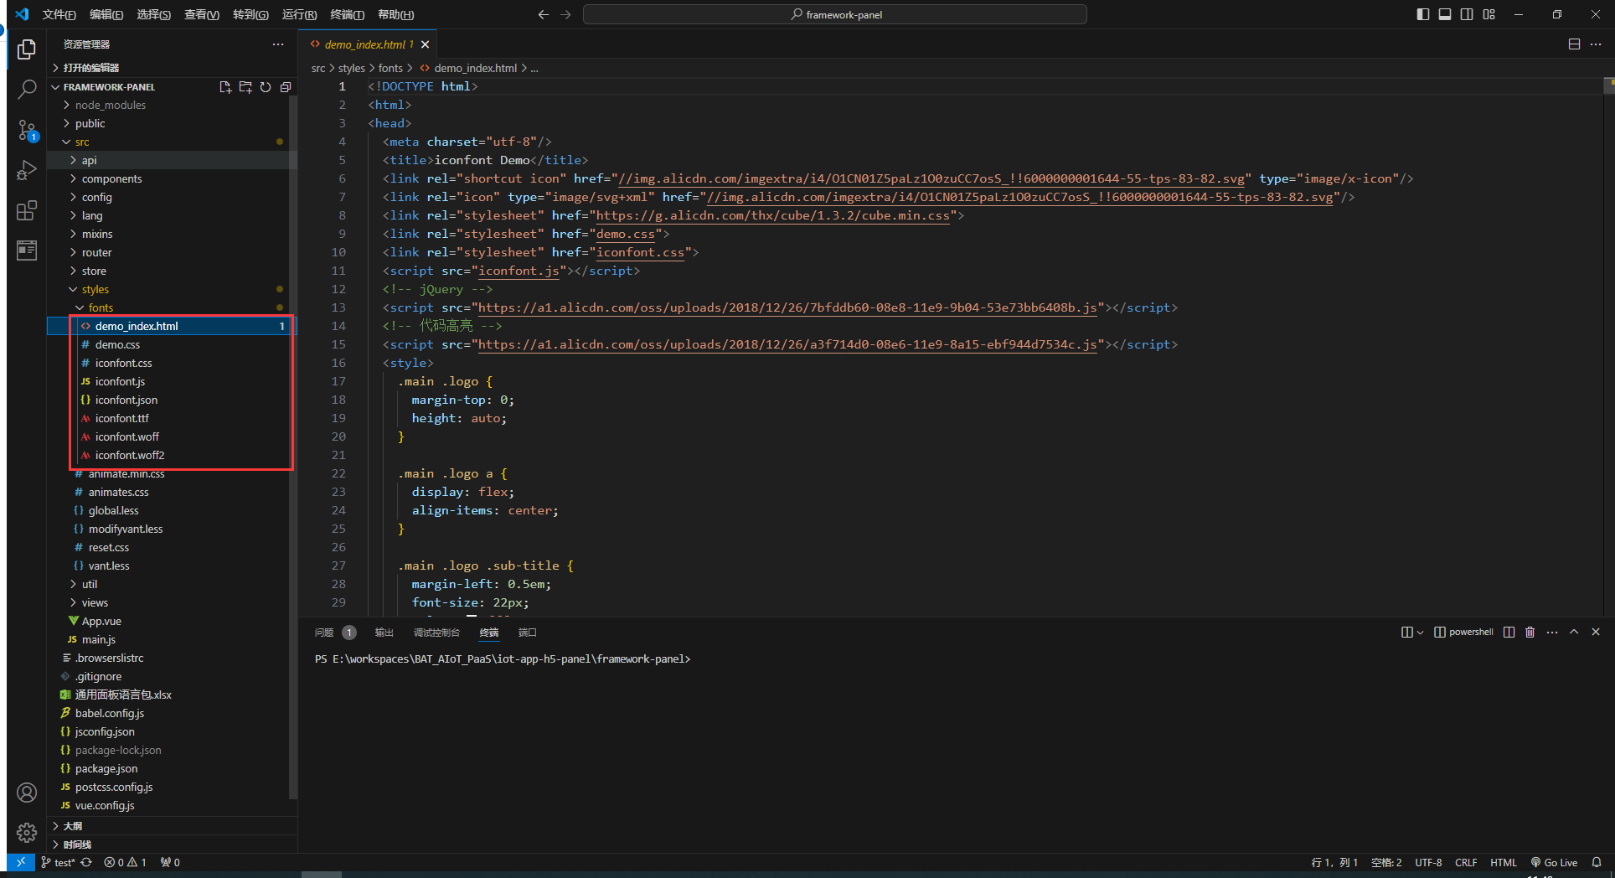Expand the 大纲 outline section
This screenshot has width=1615, height=878.
coord(173,826)
